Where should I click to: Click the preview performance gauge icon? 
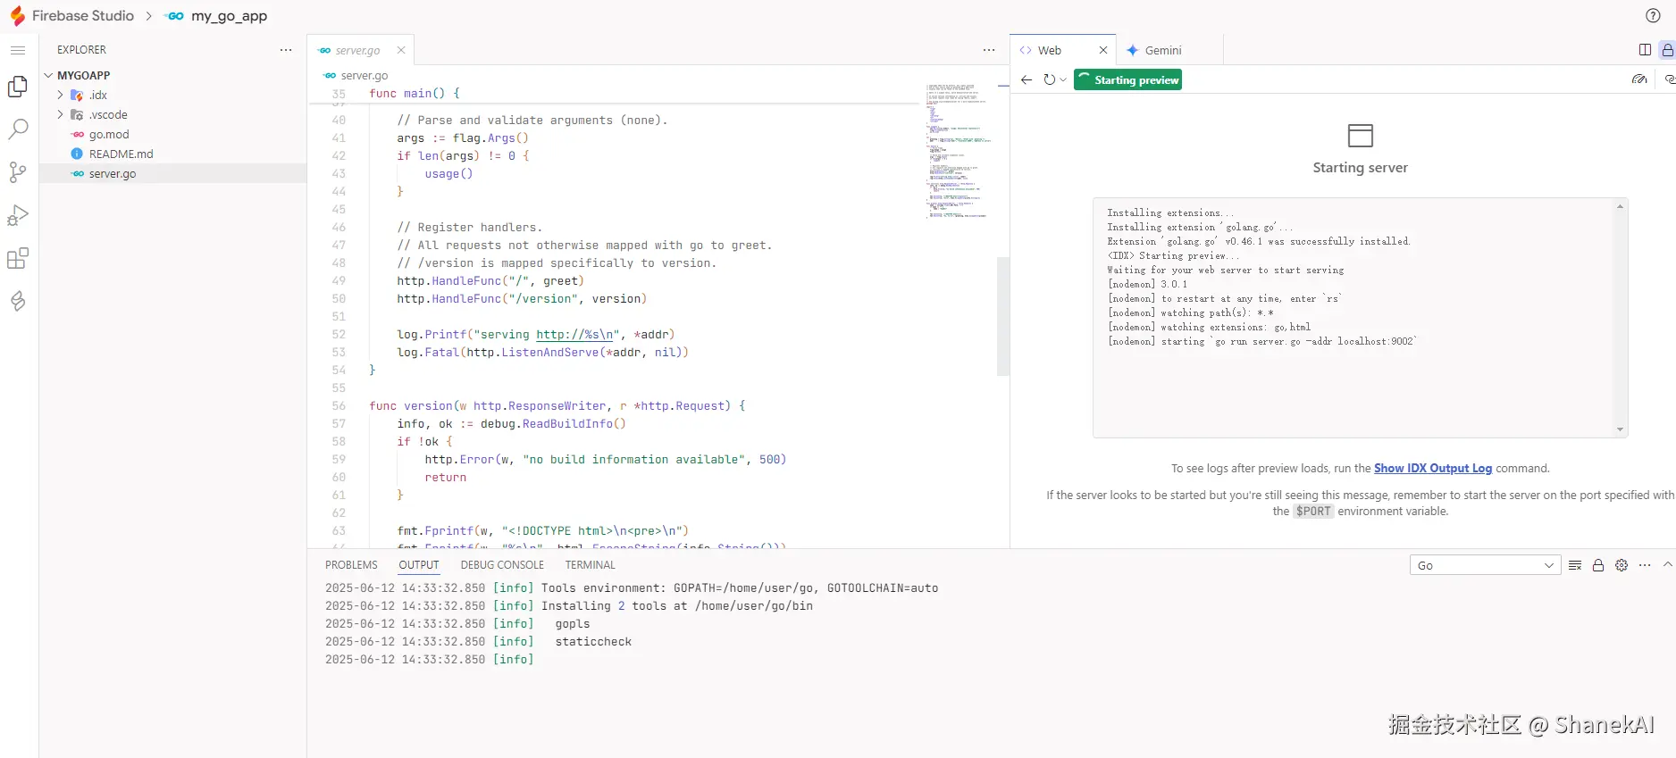pyautogui.click(x=1639, y=79)
